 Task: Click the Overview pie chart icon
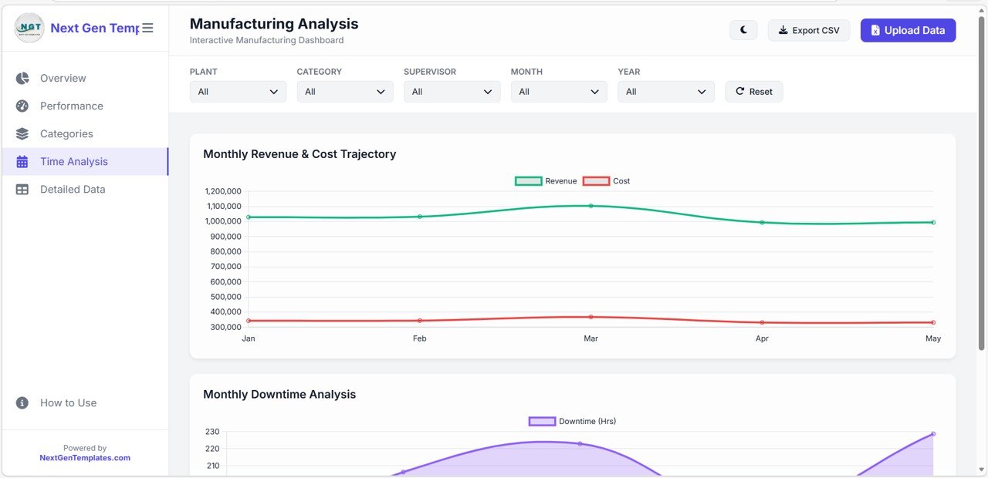pyautogui.click(x=22, y=78)
